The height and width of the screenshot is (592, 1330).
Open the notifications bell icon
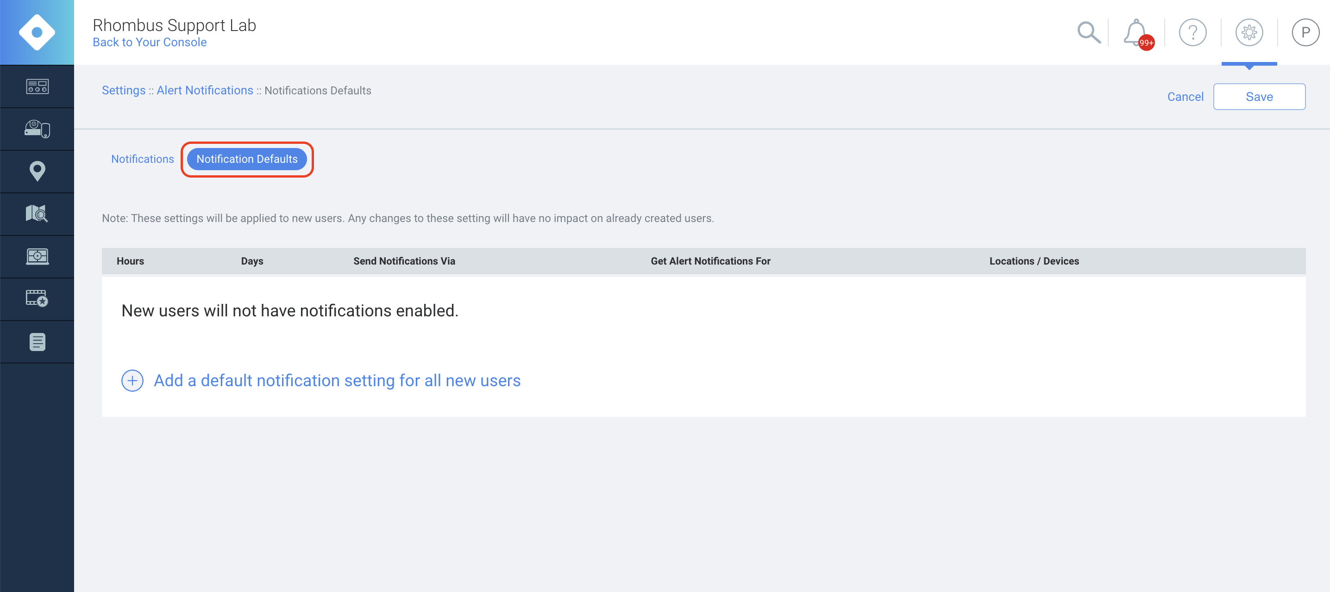click(1134, 32)
